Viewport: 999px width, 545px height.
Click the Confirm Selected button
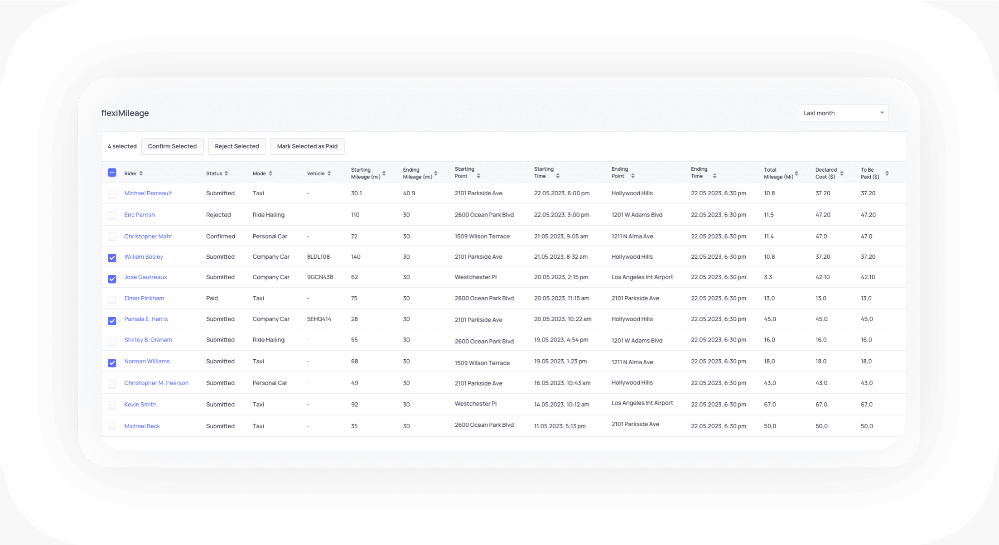173,145
